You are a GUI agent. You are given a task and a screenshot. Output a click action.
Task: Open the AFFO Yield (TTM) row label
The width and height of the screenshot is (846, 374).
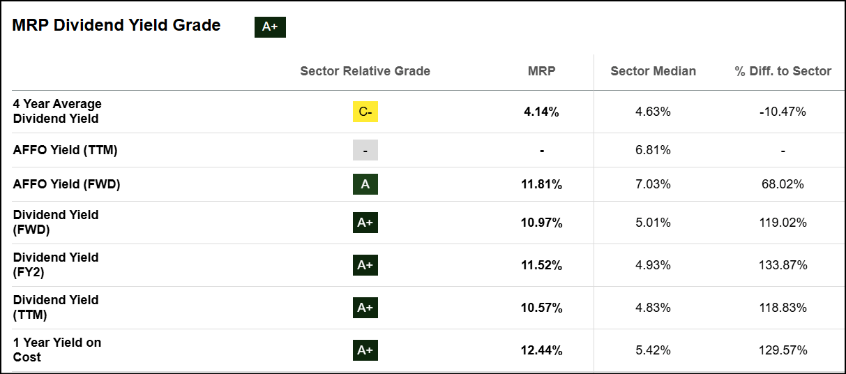[x=65, y=150]
